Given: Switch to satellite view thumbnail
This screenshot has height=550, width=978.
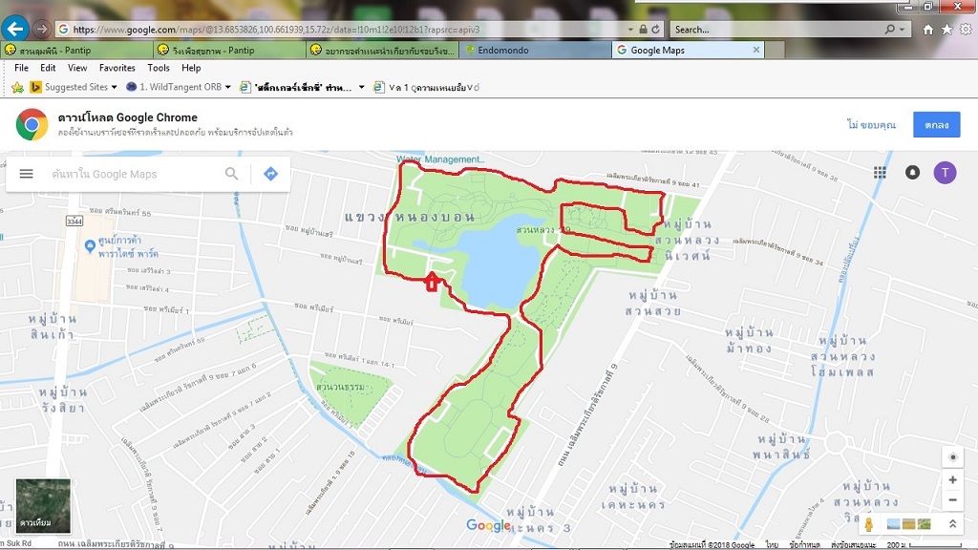Looking at the screenshot, I should pos(43,506).
